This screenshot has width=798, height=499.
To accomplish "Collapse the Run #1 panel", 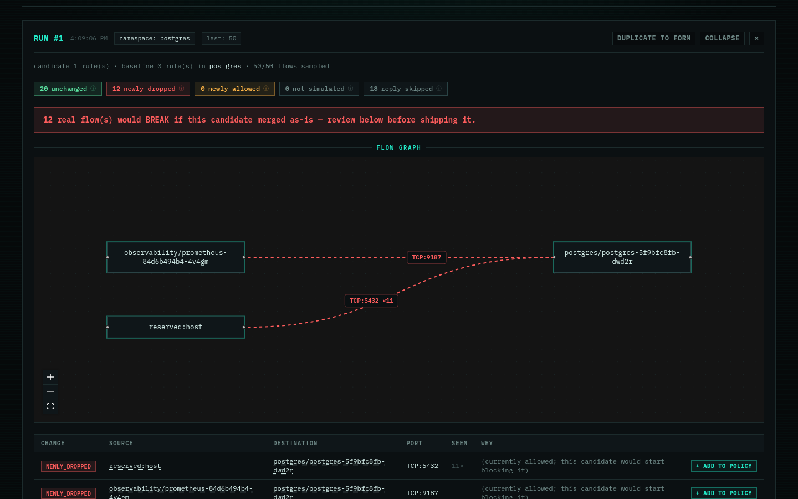I will tap(722, 38).
